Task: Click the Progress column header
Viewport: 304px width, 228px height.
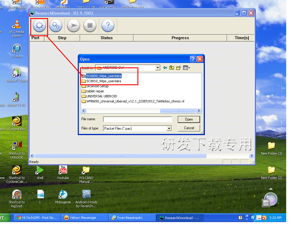Action: (x=180, y=38)
